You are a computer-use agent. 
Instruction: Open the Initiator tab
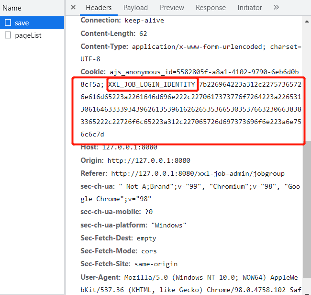point(250,8)
